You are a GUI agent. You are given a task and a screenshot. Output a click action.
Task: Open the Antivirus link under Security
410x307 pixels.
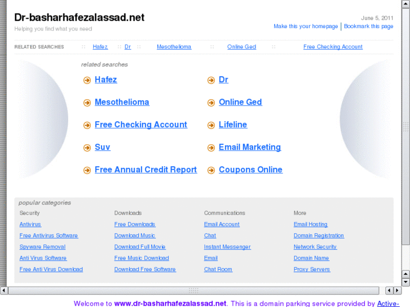30,224
